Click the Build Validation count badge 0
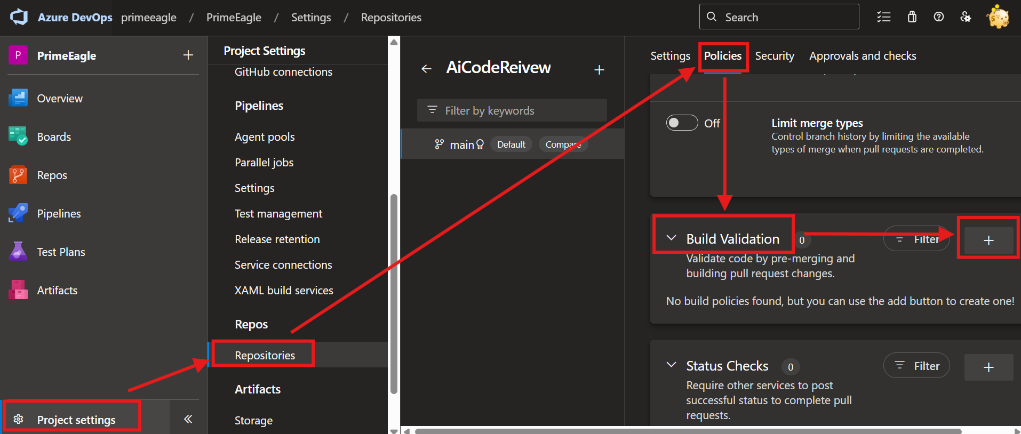This screenshot has height=434, width=1021. pos(802,240)
